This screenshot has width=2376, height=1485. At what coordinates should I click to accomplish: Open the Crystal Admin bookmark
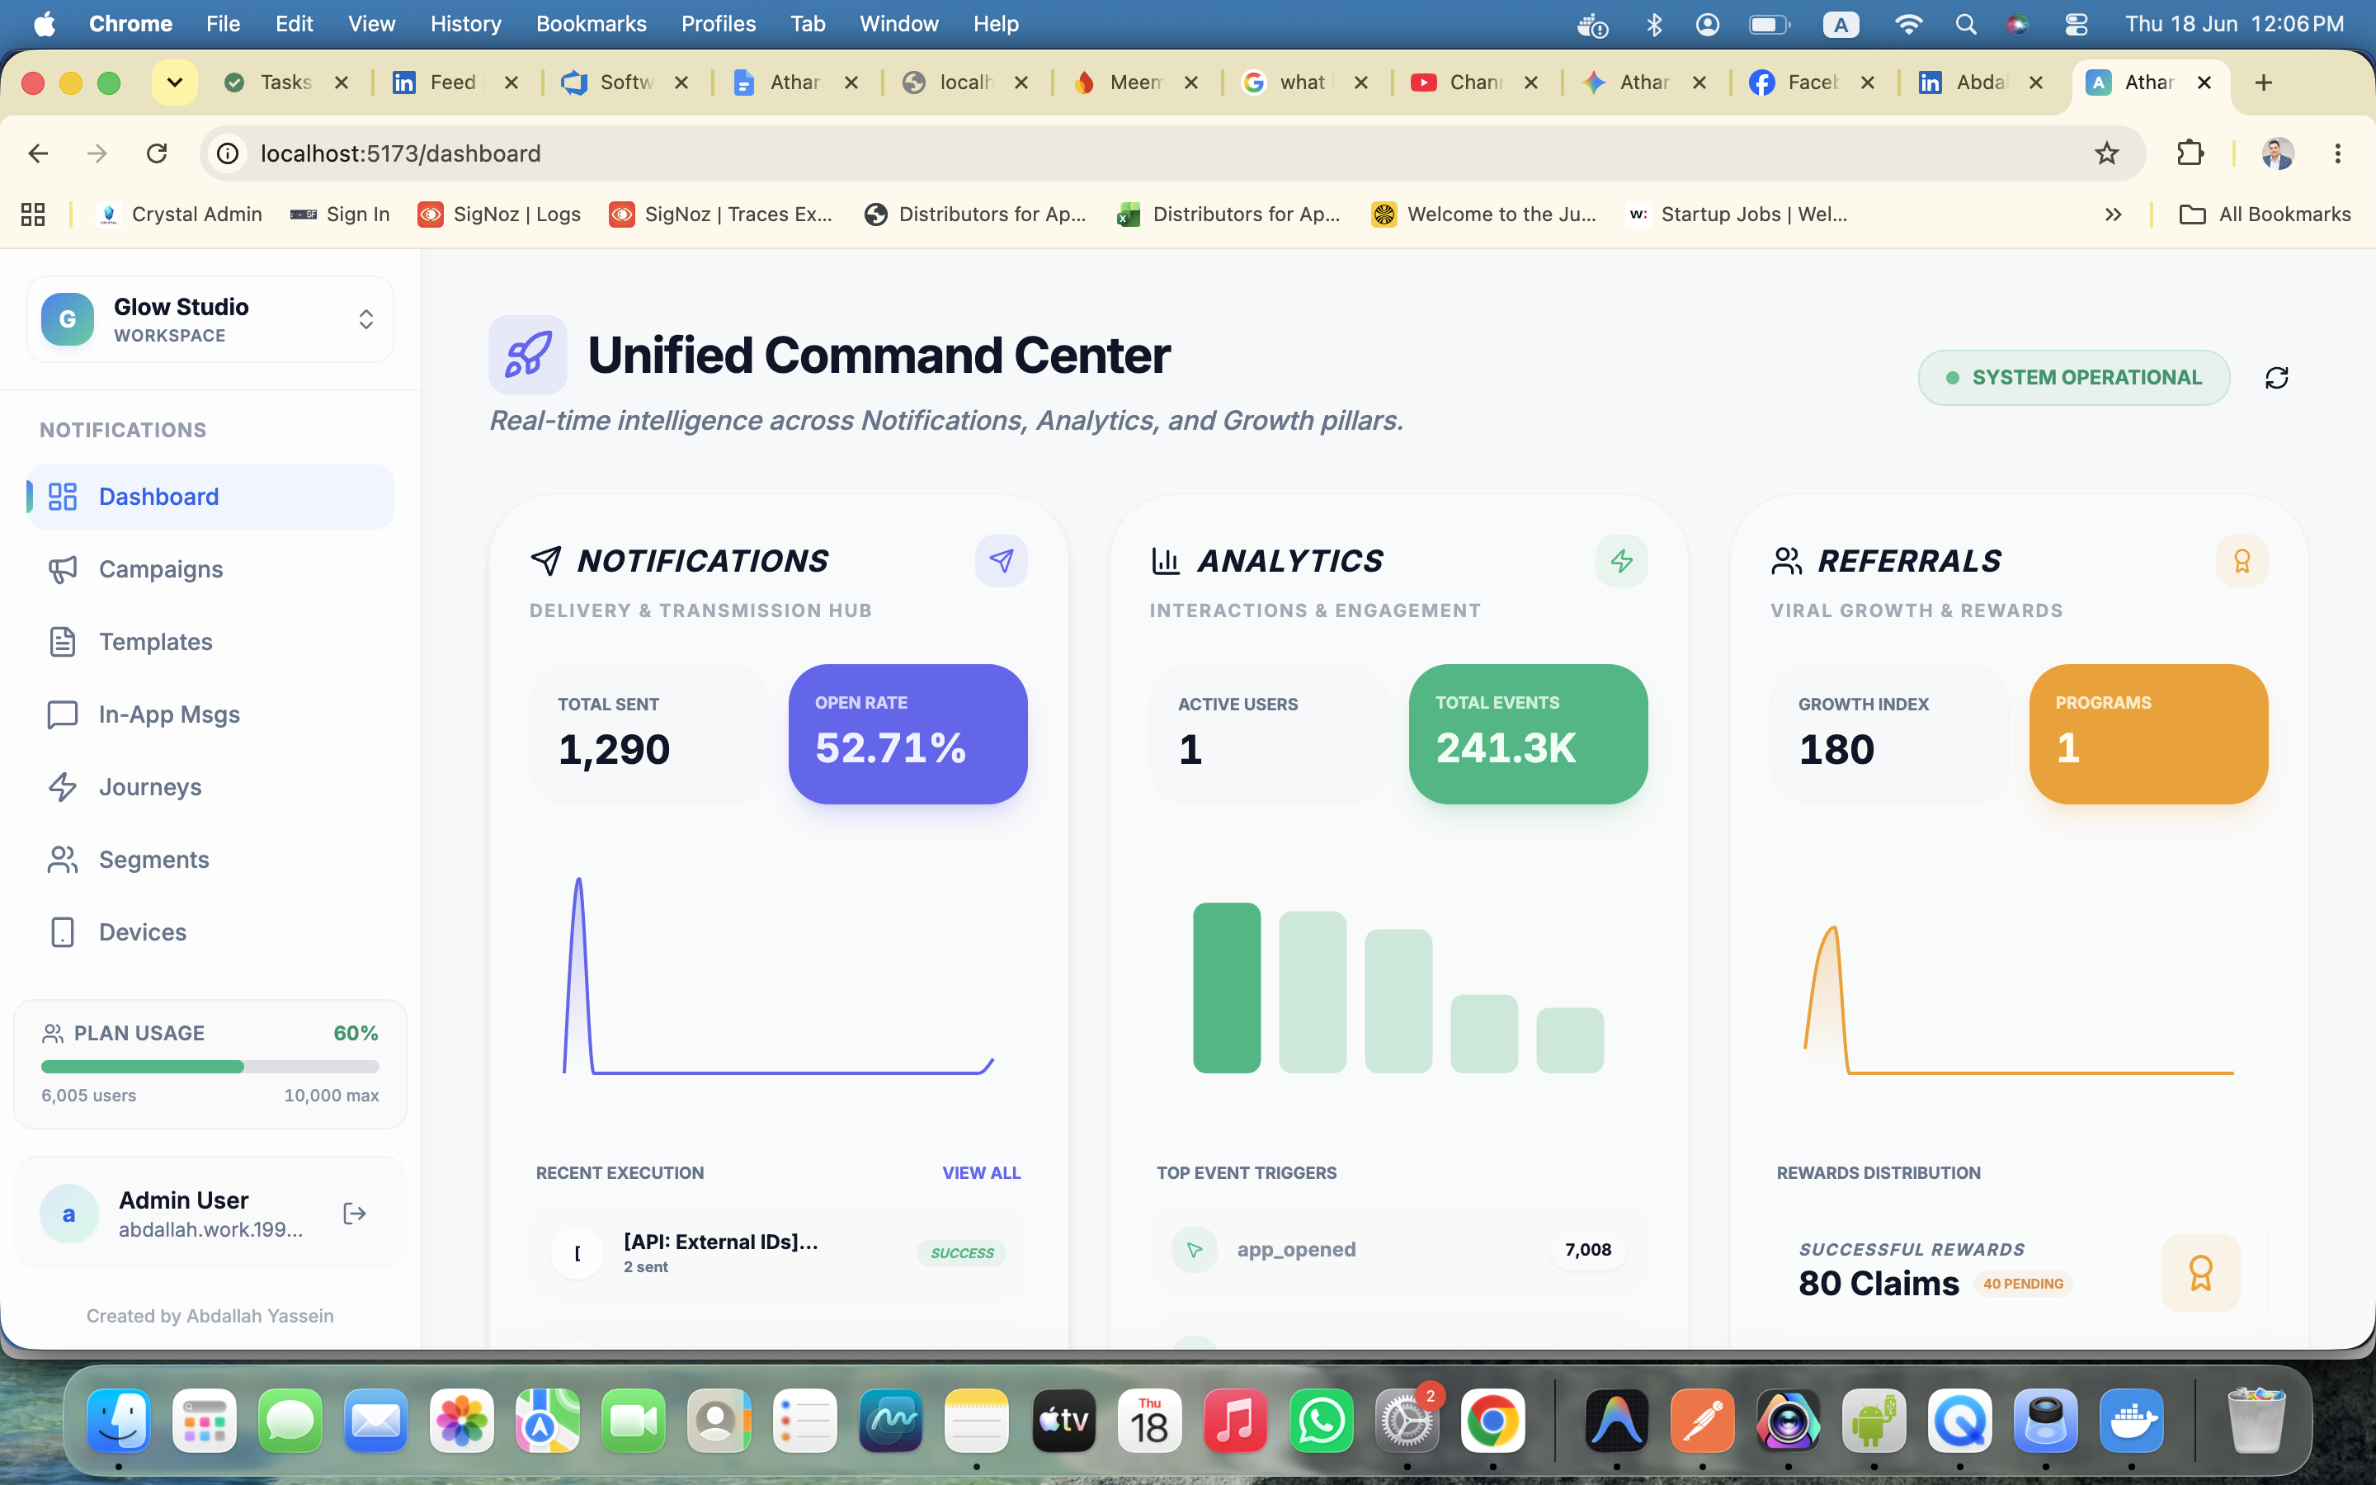pyautogui.click(x=181, y=214)
